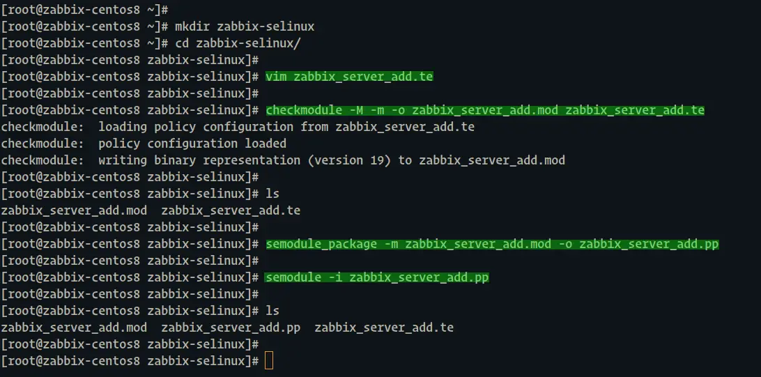Click "loading policy configuration from" output line
761x377 pixels.
238,127
